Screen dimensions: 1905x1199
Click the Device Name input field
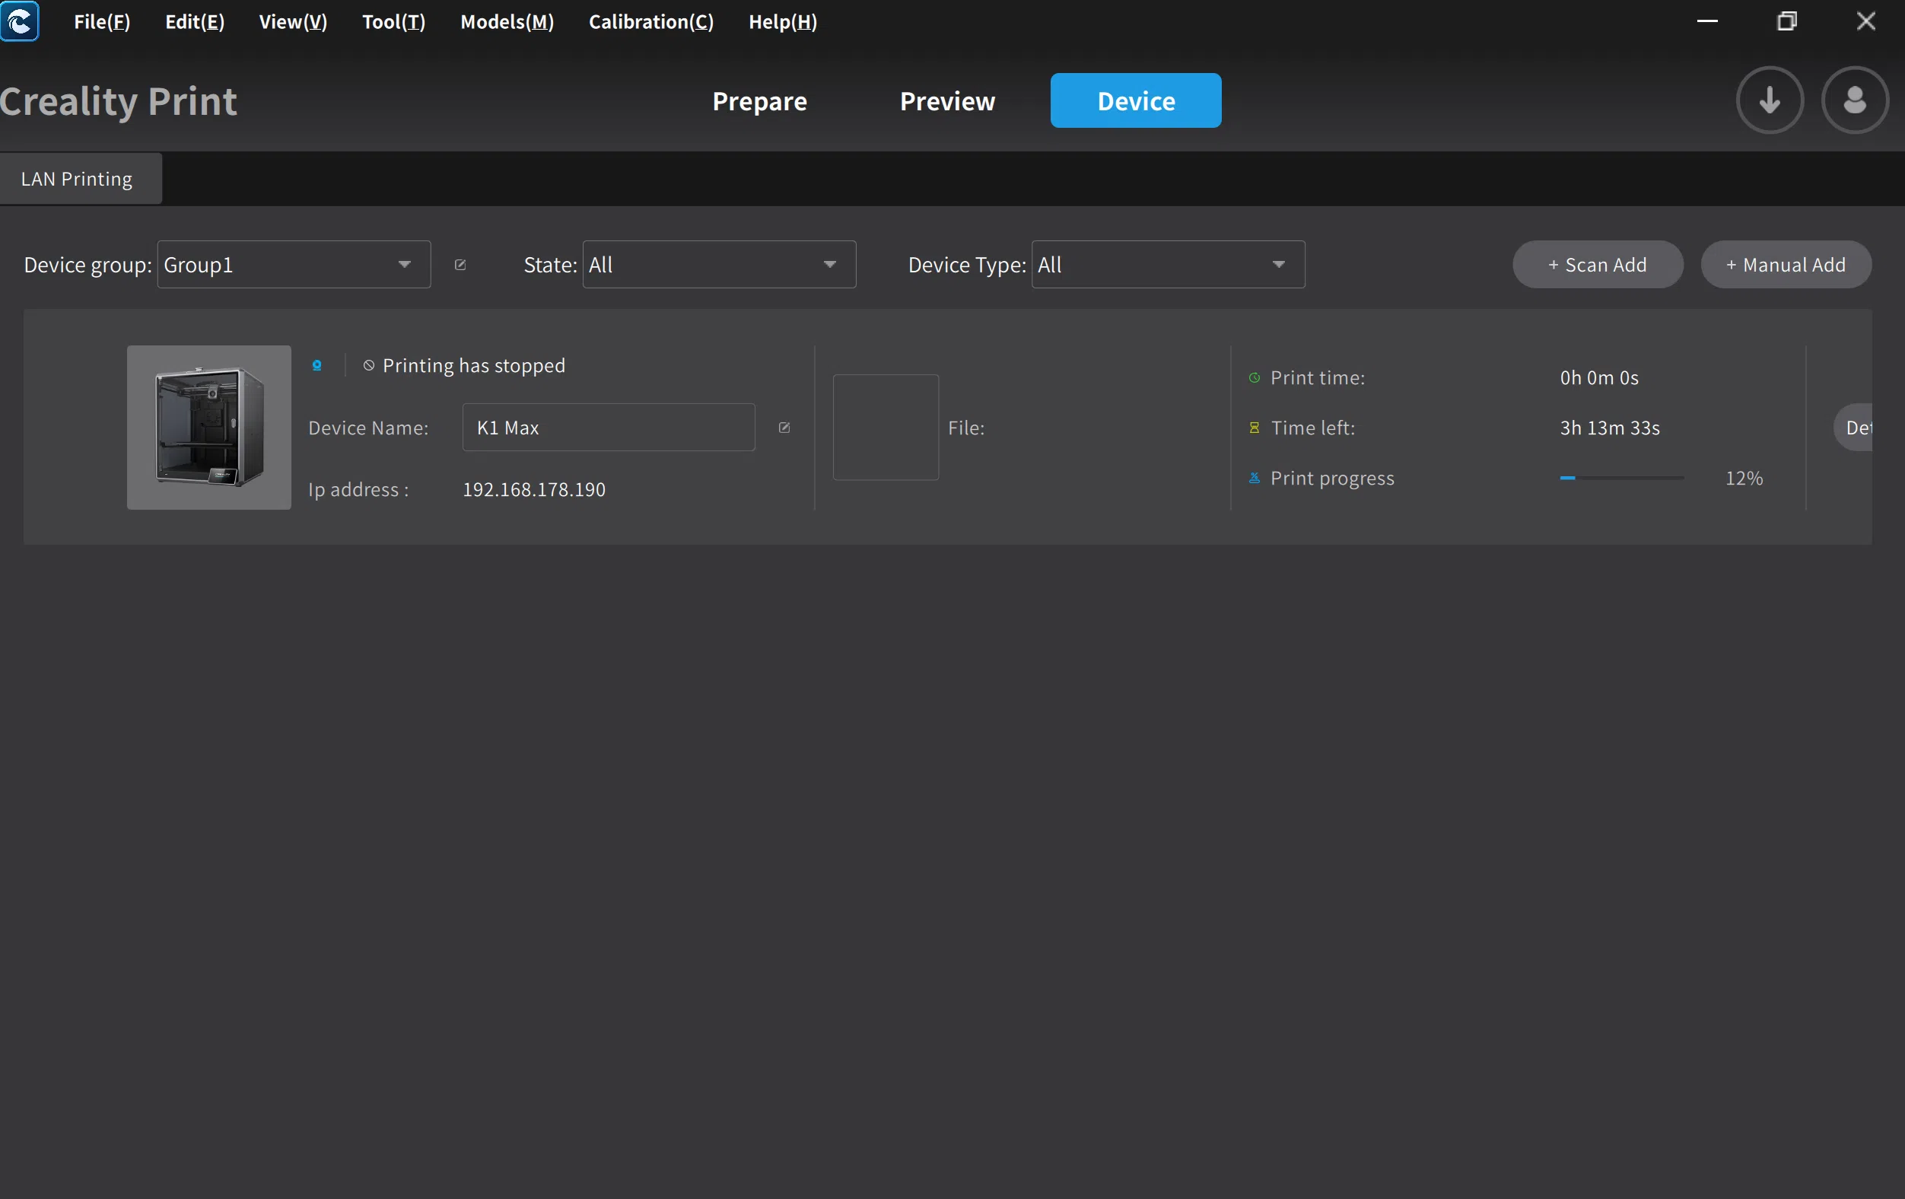pyautogui.click(x=609, y=428)
